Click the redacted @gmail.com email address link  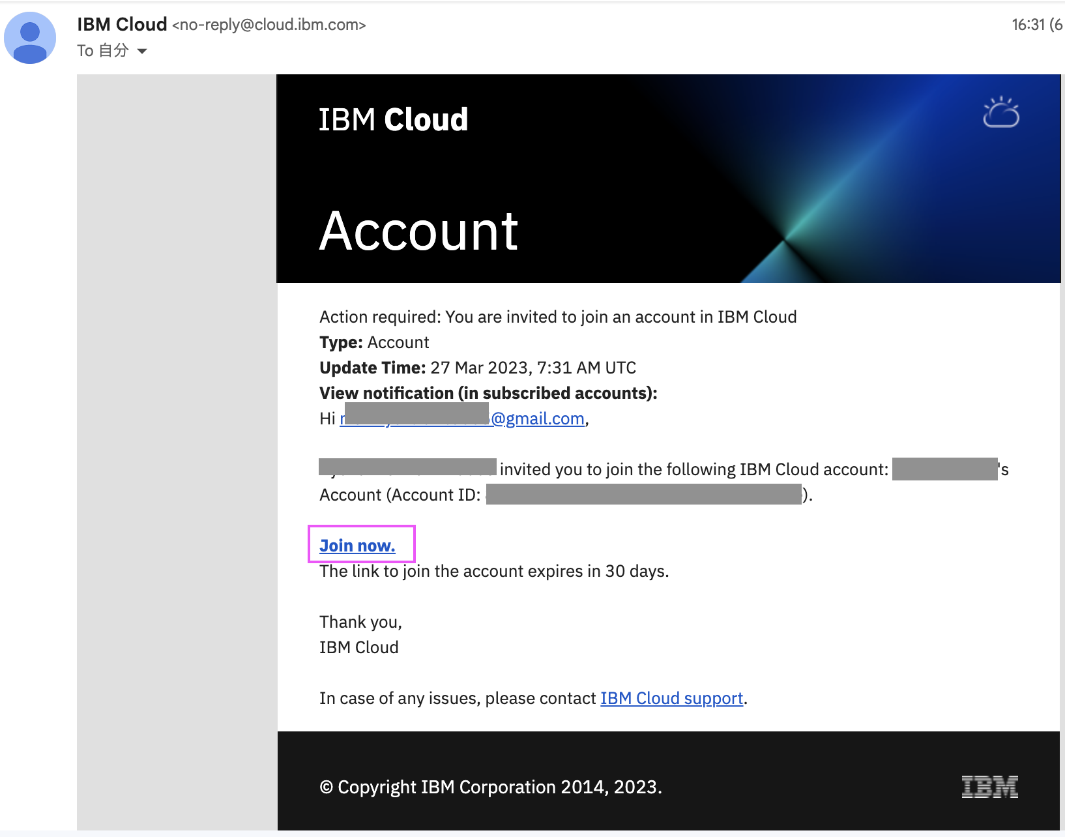pyautogui.click(x=462, y=419)
